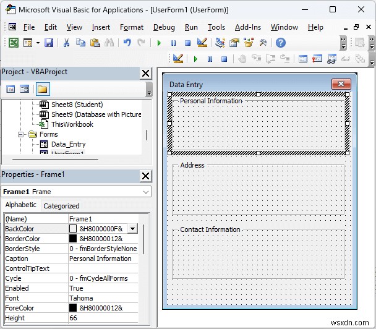Open the Locals Window icon

(303, 59)
